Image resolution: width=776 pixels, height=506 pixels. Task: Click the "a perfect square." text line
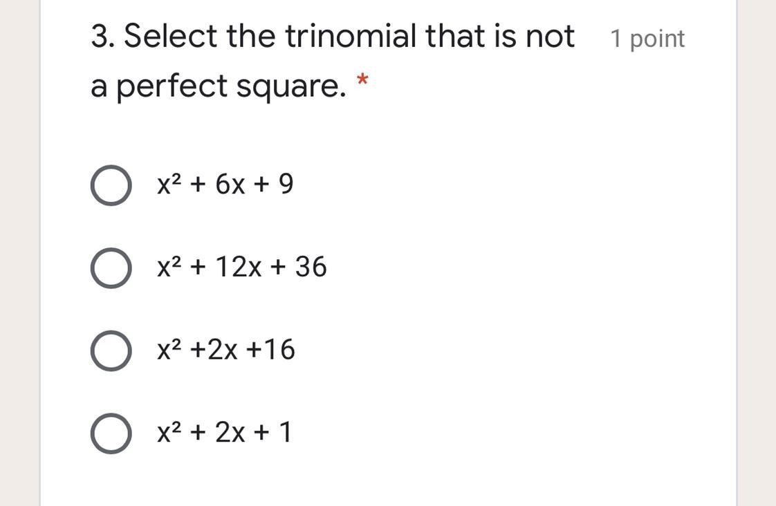219,87
